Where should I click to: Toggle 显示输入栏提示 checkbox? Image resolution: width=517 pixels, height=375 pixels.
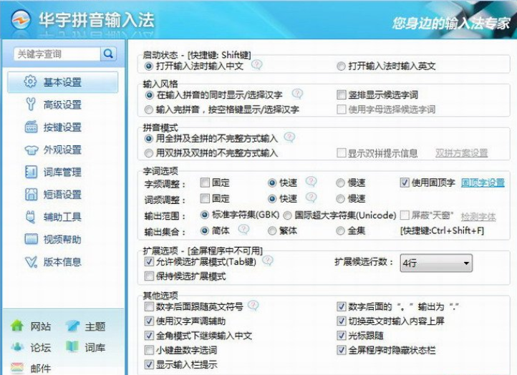pyautogui.click(x=149, y=364)
